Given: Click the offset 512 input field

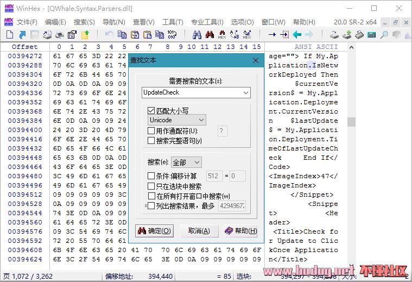Looking at the screenshot, I should click(214, 176).
